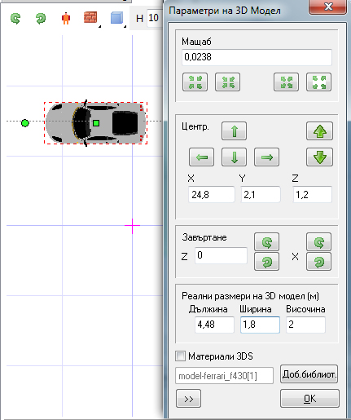Click the Завъртане Z angle field
This screenshot has width=351, height=420.
[221, 255]
